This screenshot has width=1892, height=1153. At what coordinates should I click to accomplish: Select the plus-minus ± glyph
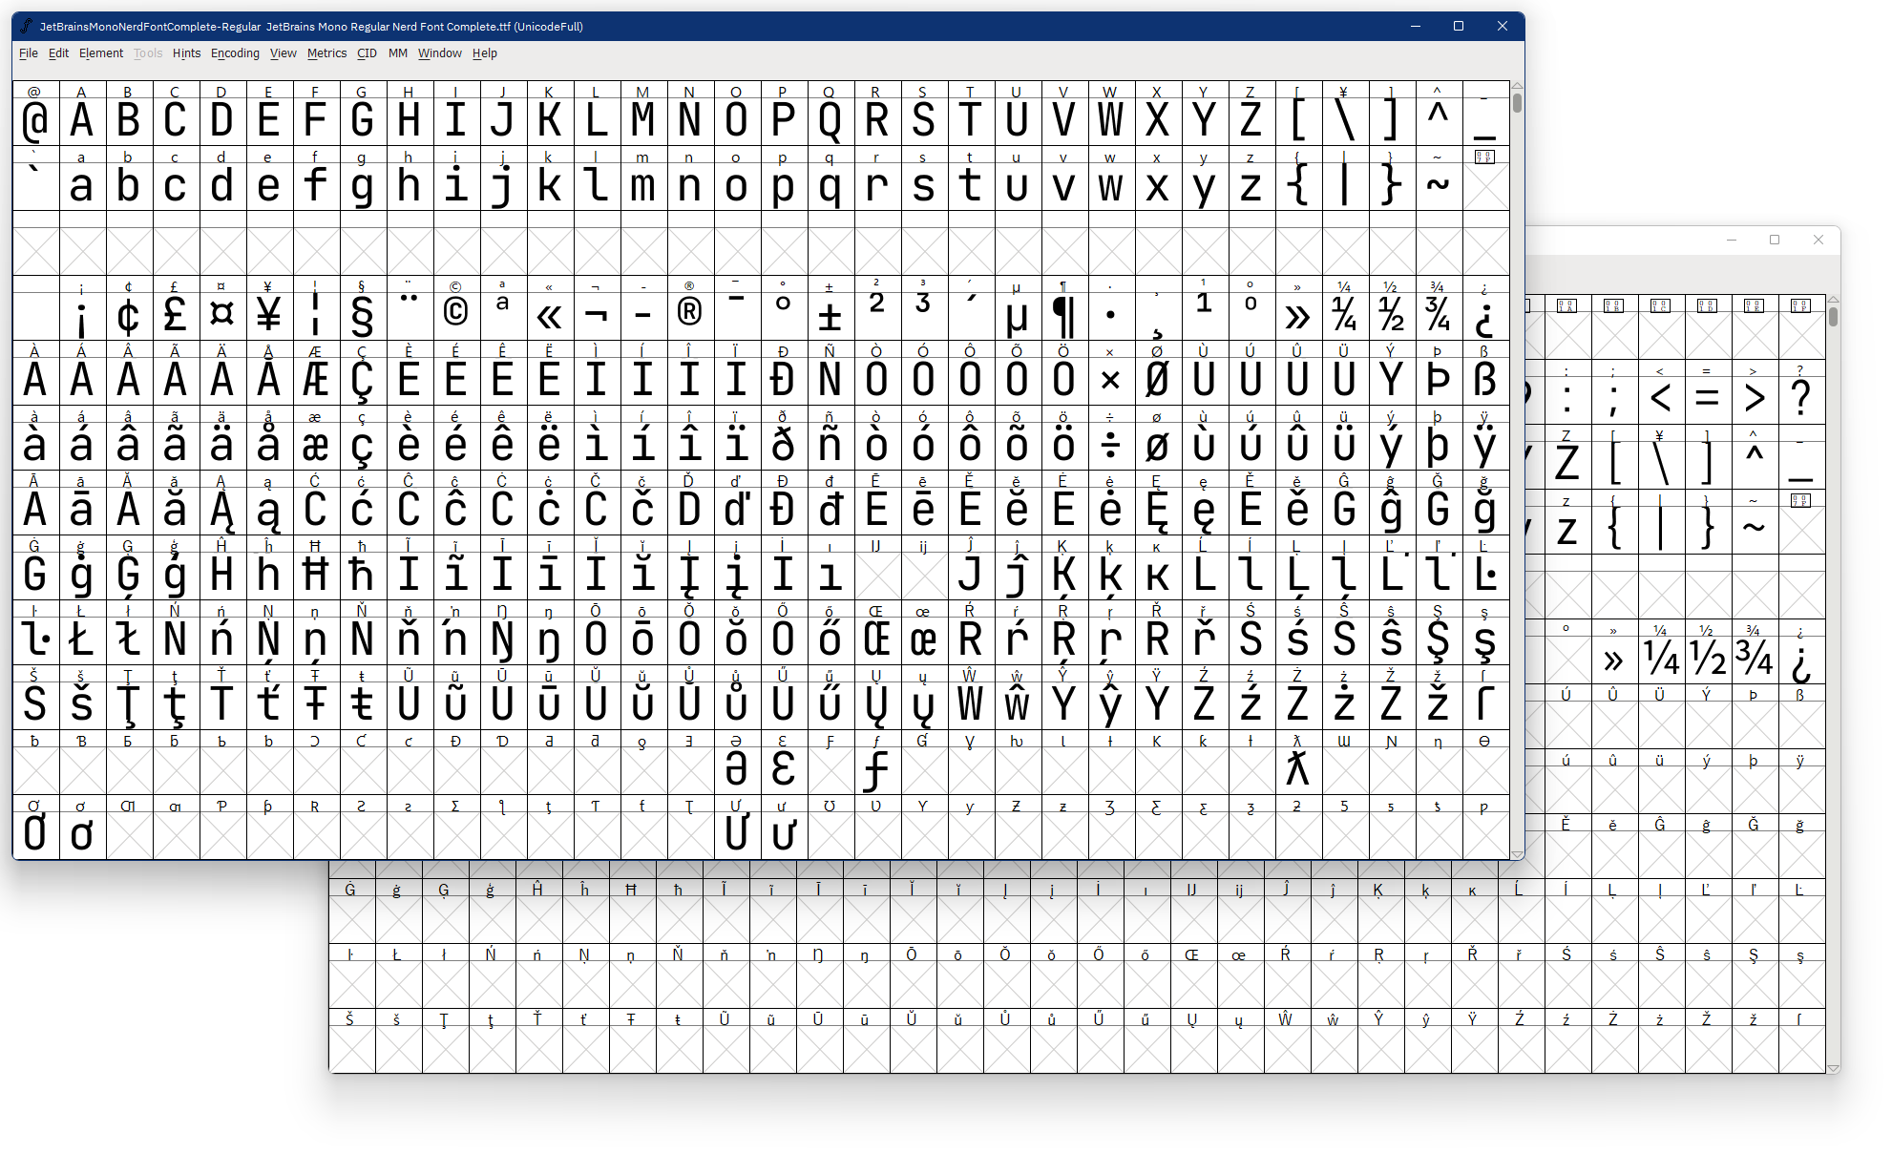point(830,308)
